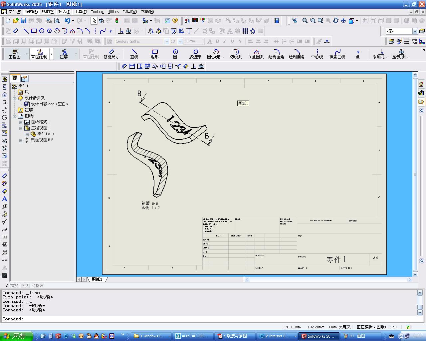Open a file using the folder icon
Viewport: 426px width, 341px height.
[16, 21]
